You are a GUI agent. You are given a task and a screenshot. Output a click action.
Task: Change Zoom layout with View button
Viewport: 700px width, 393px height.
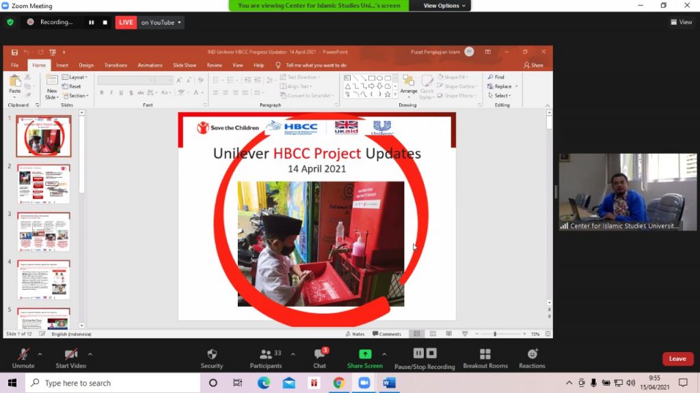coord(682,22)
